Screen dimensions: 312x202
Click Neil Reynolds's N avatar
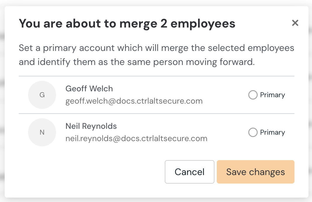pos(42,132)
